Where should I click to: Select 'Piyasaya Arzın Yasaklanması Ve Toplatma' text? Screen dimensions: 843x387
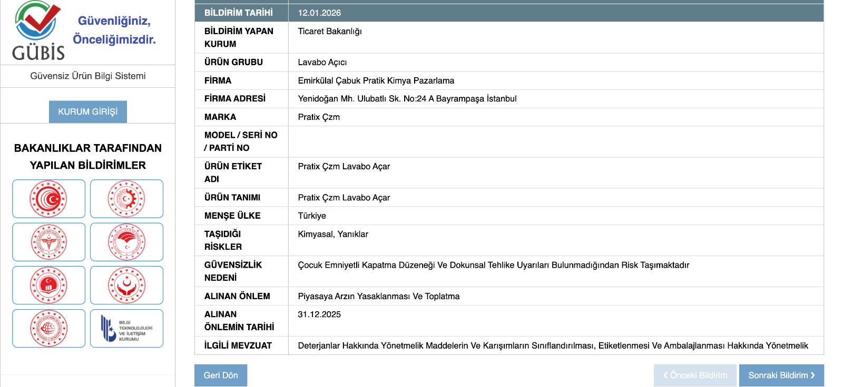click(379, 296)
